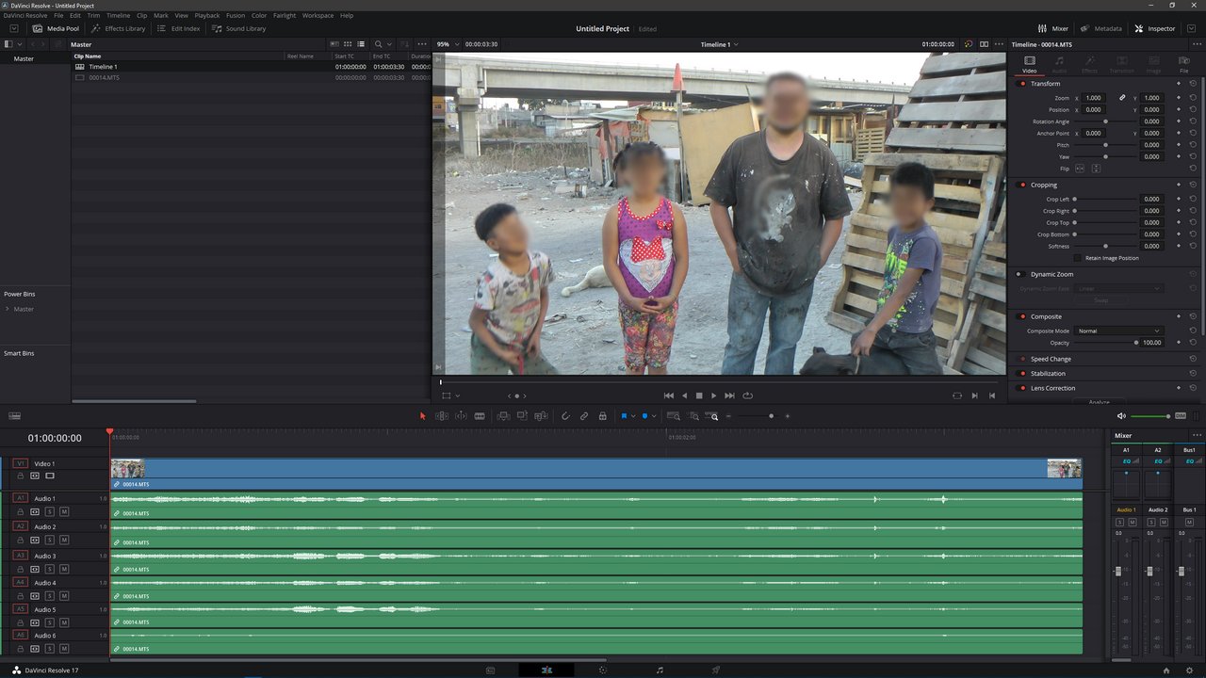Switch to the Inspector File tab

[x=1184, y=64]
